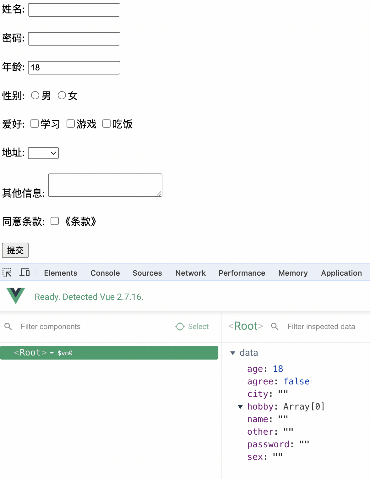Image resolution: width=370 pixels, height=479 pixels.
Task: Check the 学习 hobby checkbox
Action: coord(35,124)
